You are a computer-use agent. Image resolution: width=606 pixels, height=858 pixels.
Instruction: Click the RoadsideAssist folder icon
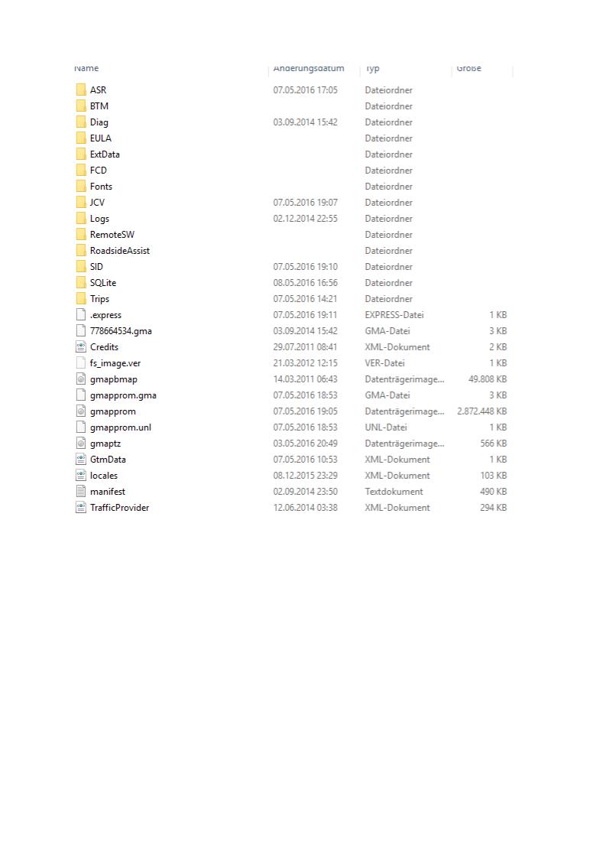(81, 251)
